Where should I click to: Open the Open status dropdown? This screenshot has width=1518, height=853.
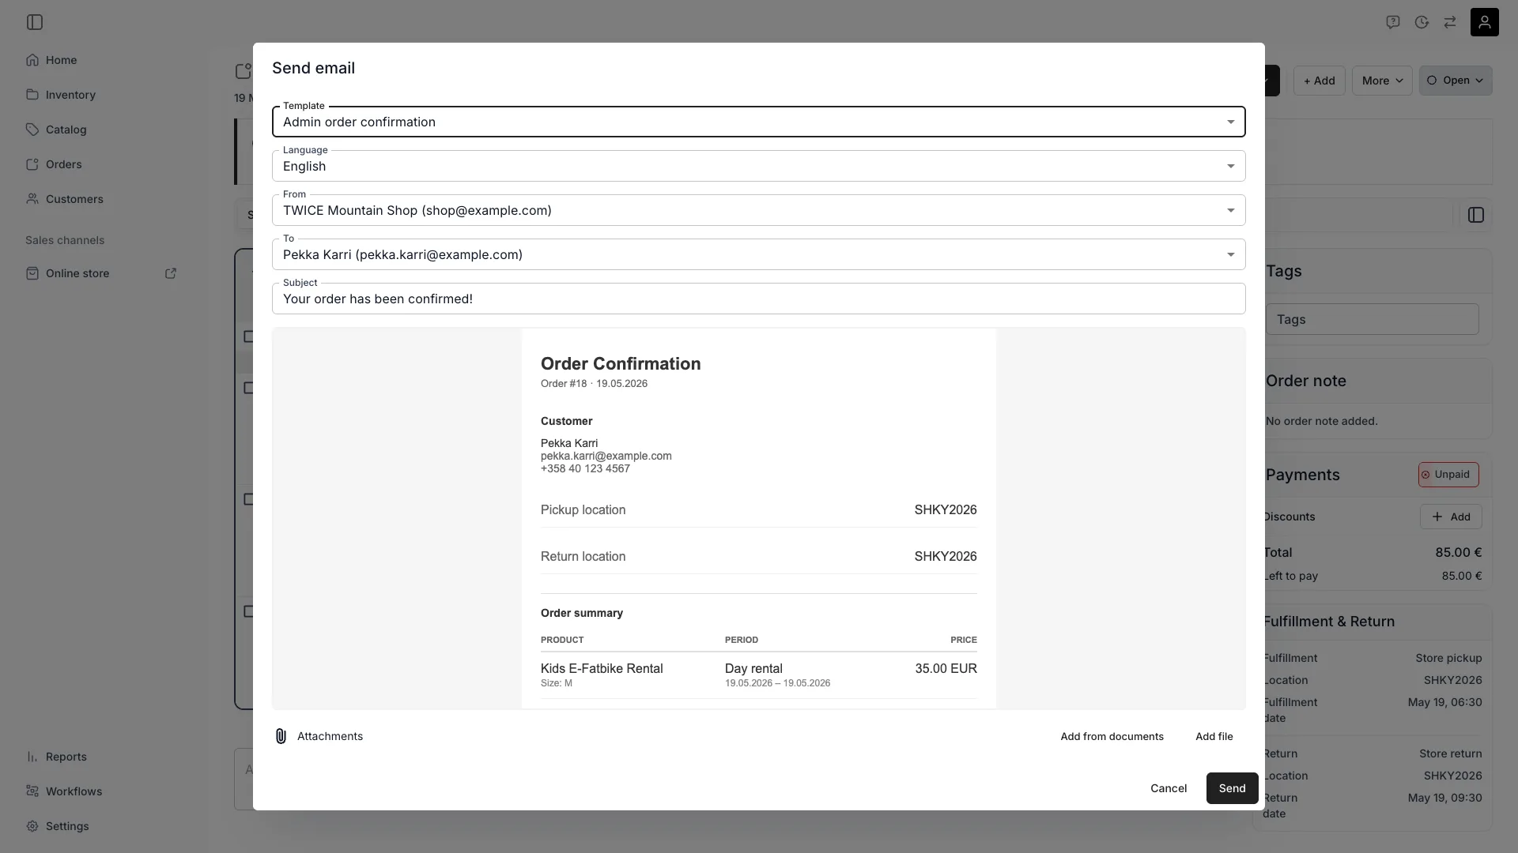coord(1456,81)
